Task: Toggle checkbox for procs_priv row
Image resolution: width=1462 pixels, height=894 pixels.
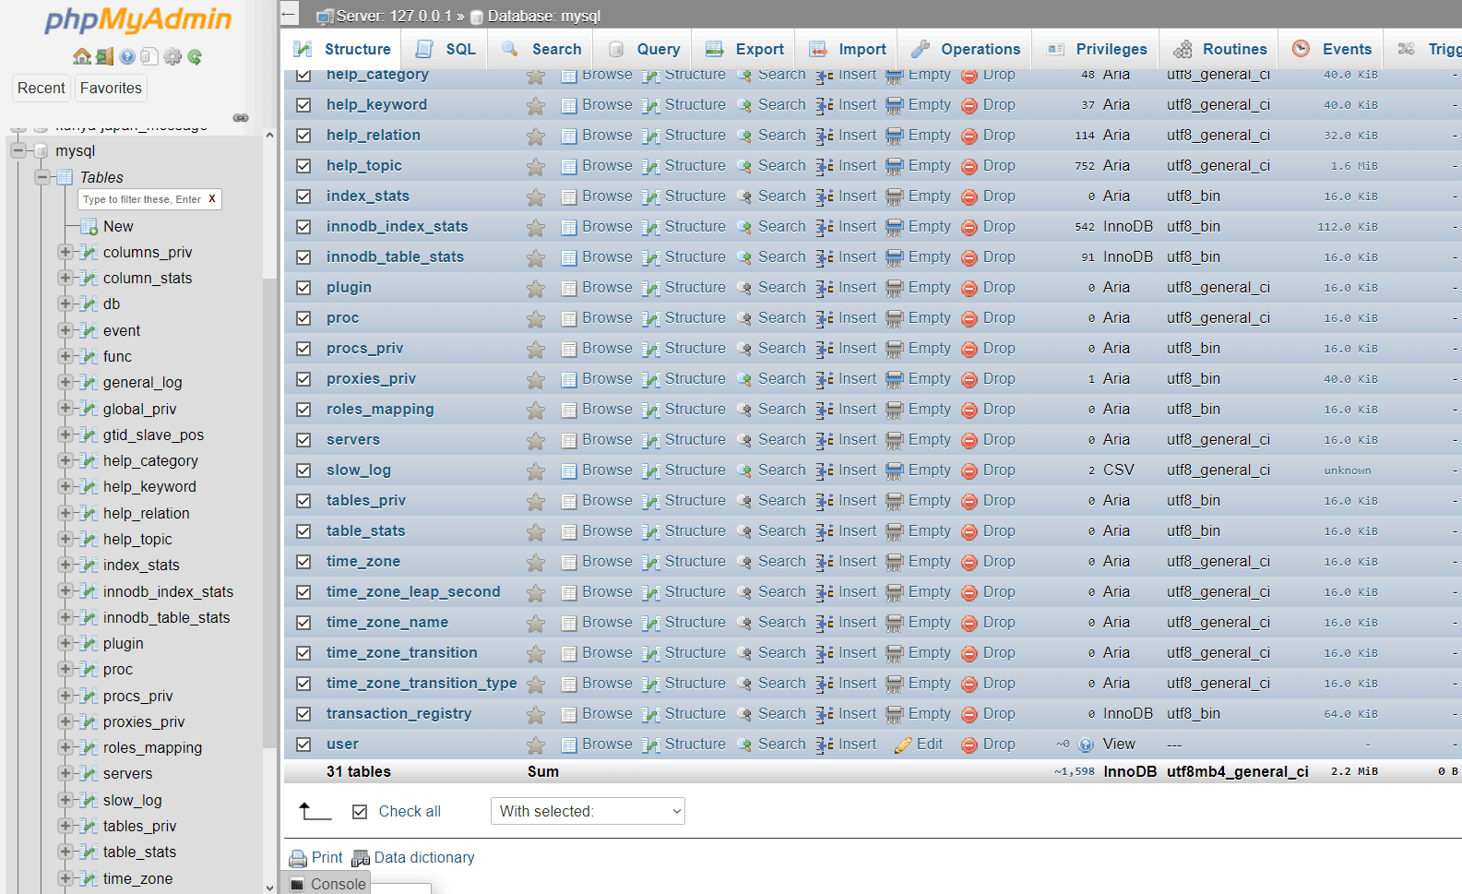Action: 303,349
